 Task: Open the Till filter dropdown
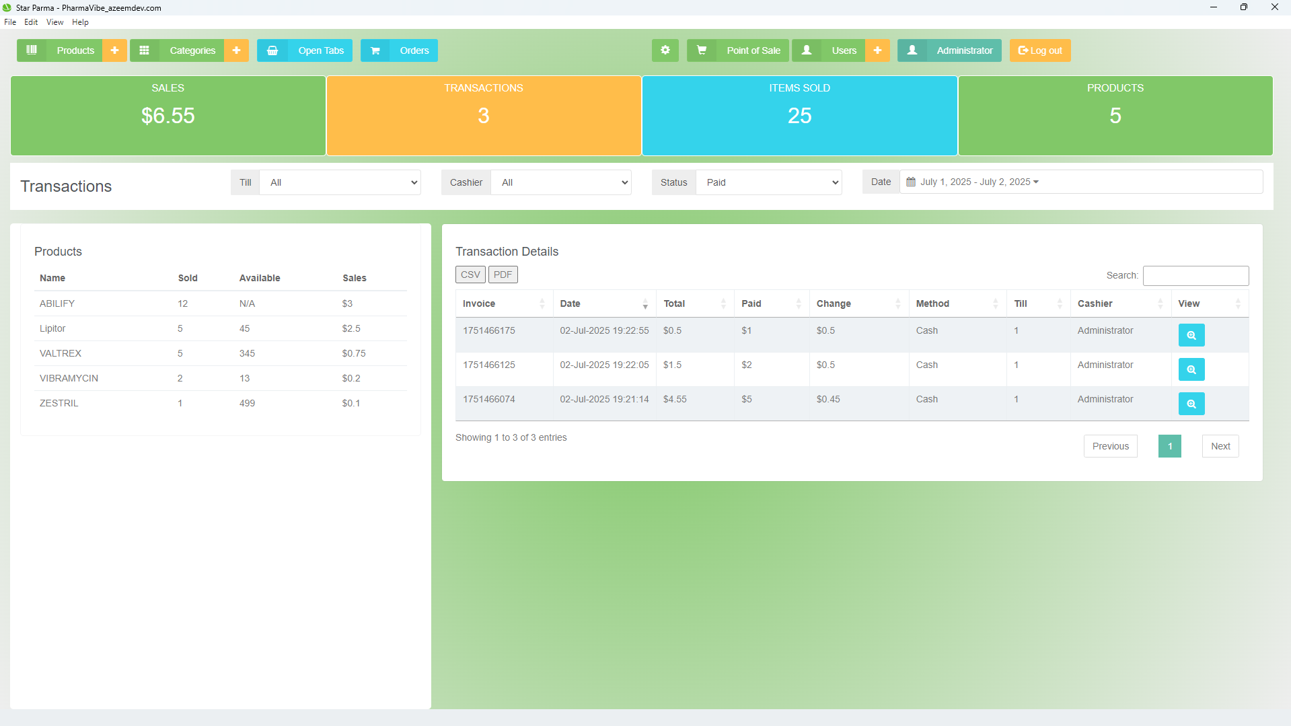click(340, 182)
